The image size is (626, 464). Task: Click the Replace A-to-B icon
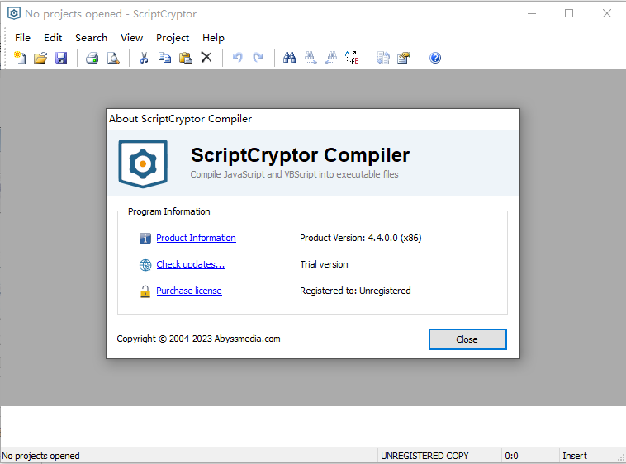(x=352, y=58)
